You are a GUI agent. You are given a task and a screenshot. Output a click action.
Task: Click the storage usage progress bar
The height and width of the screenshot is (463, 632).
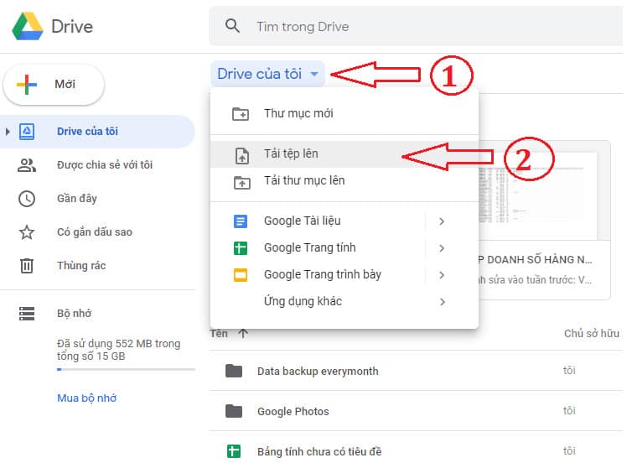tap(126, 369)
